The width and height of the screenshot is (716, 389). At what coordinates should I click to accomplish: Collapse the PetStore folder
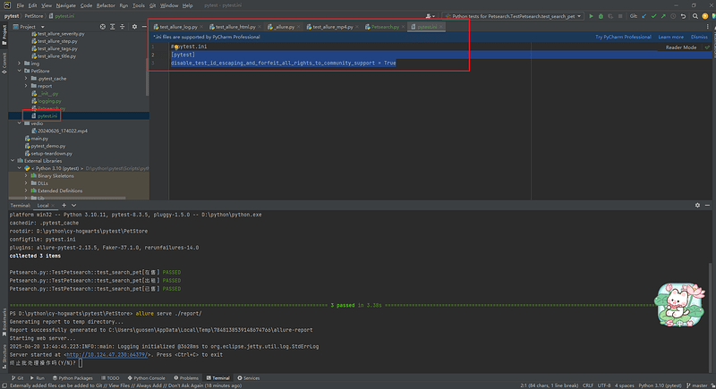tap(19, 72)
